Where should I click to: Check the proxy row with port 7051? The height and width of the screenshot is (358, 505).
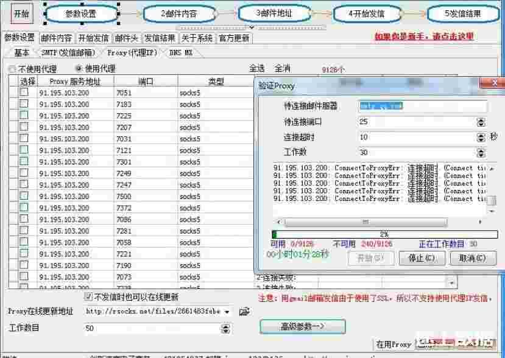(24, 92)
